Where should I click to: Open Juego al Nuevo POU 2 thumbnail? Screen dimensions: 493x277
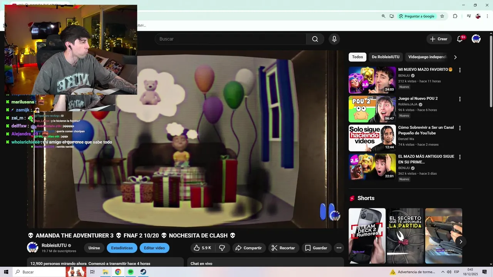click(372, 109)
